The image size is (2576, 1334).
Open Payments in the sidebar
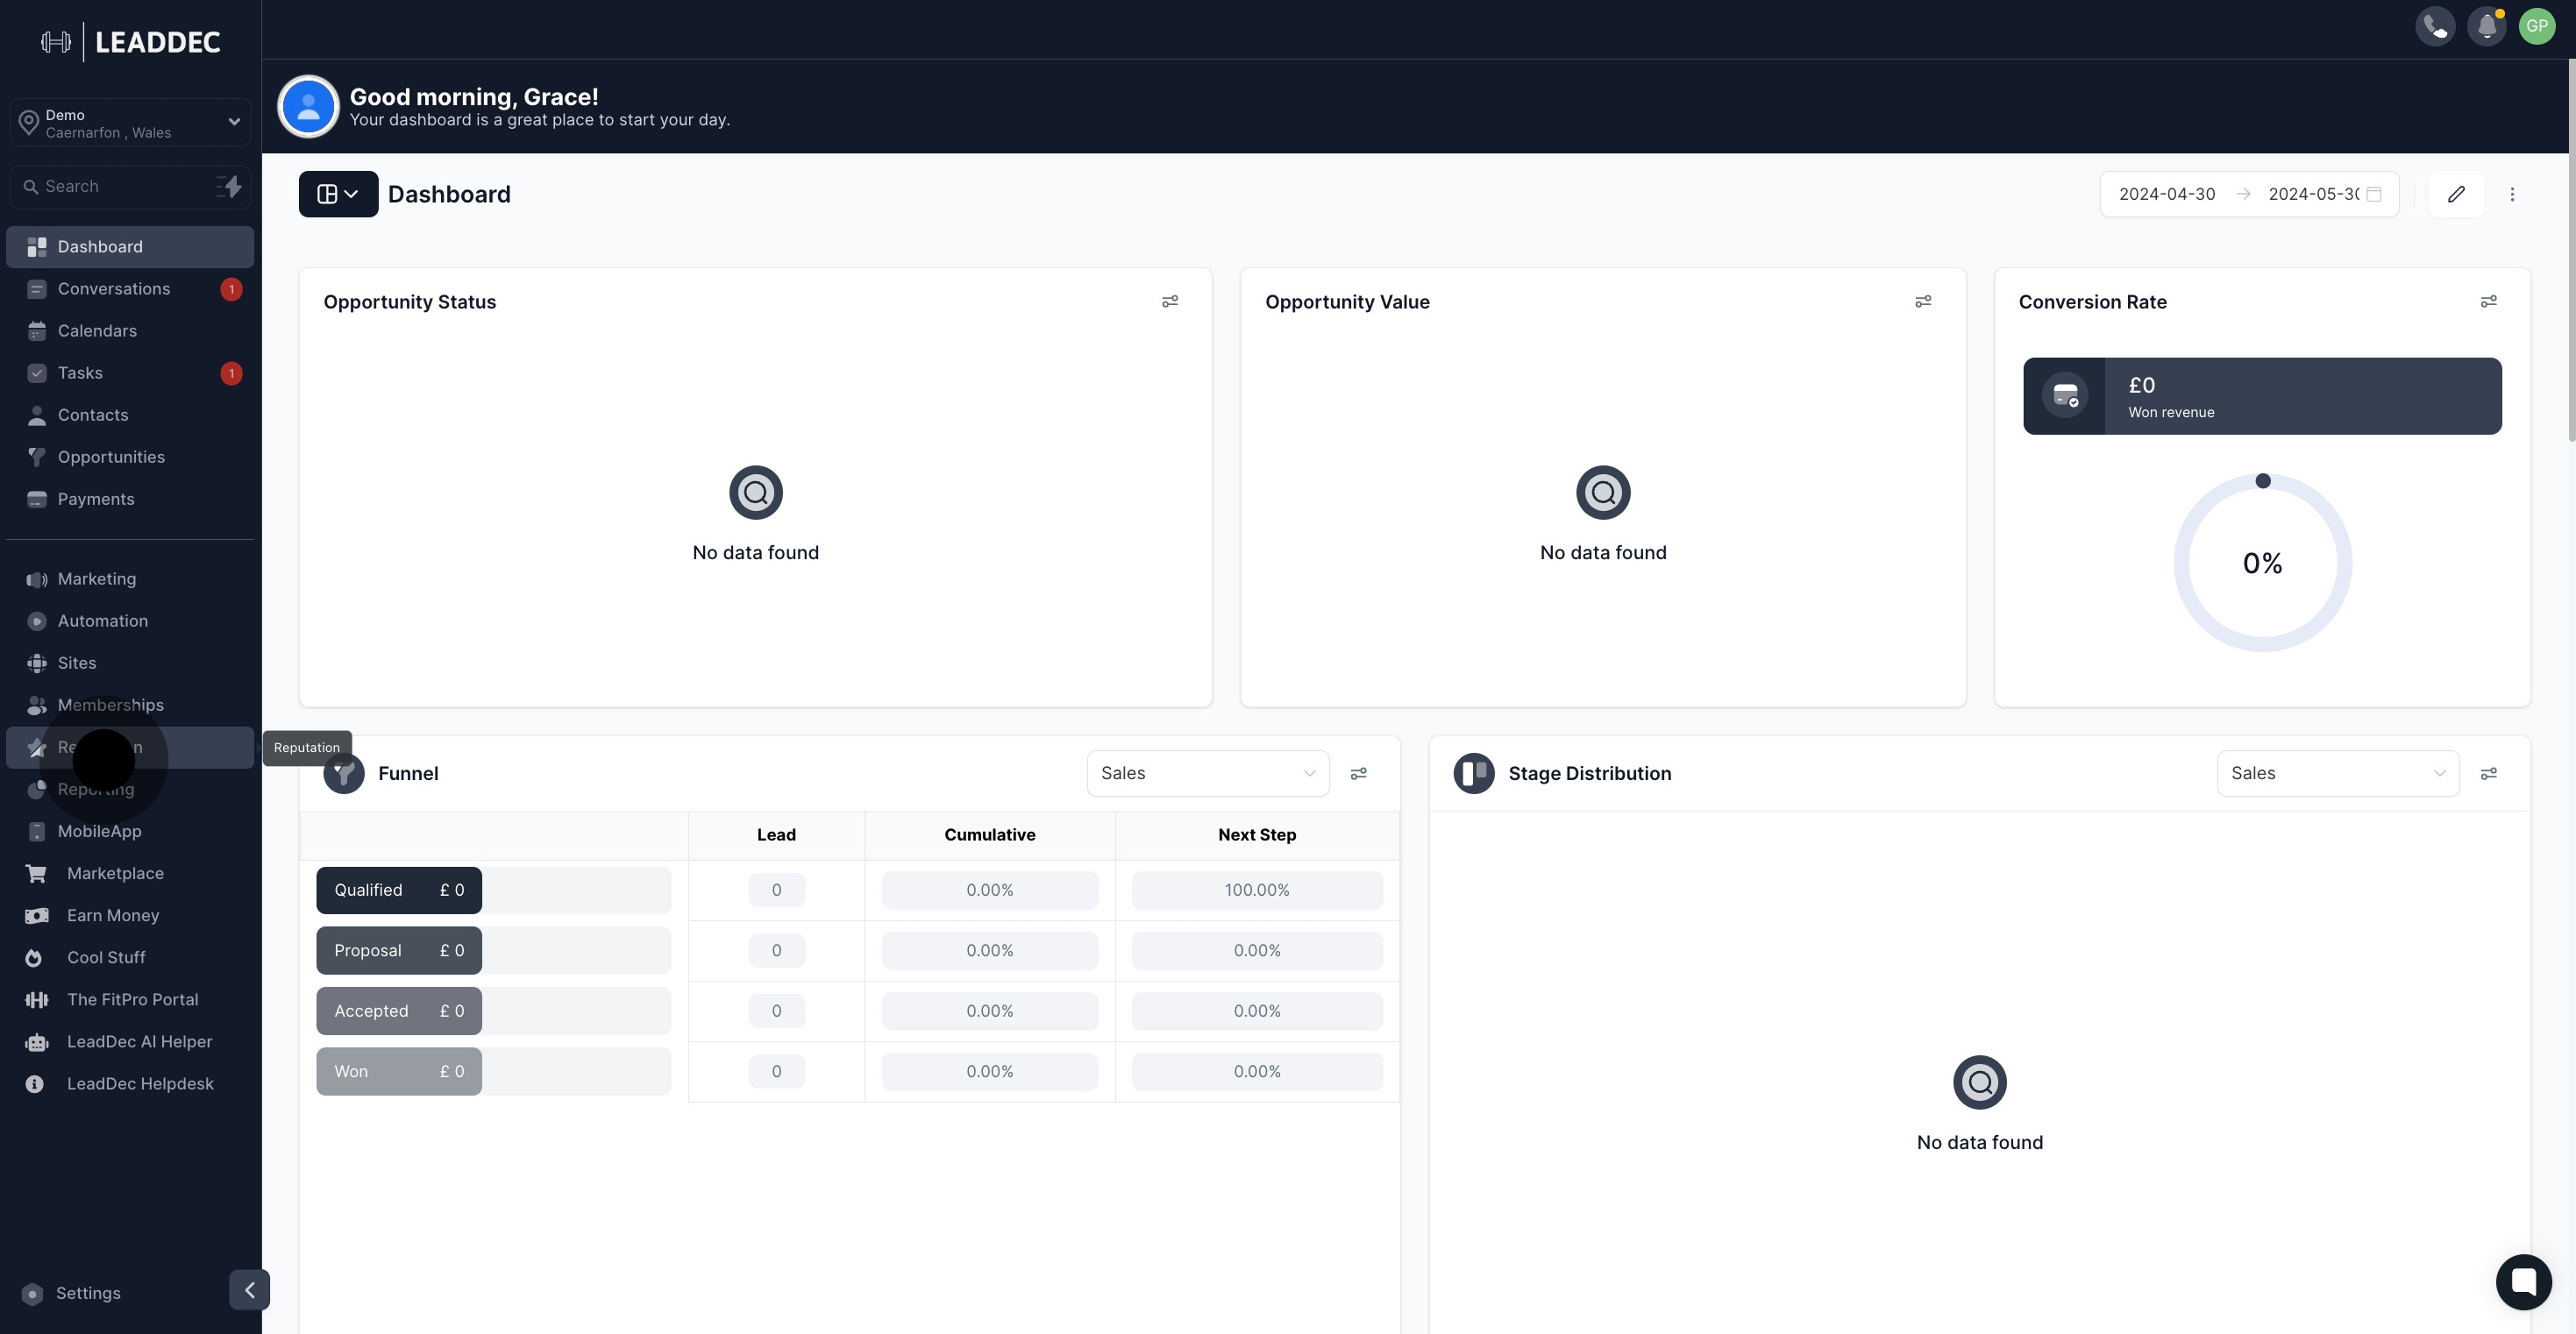130,499
